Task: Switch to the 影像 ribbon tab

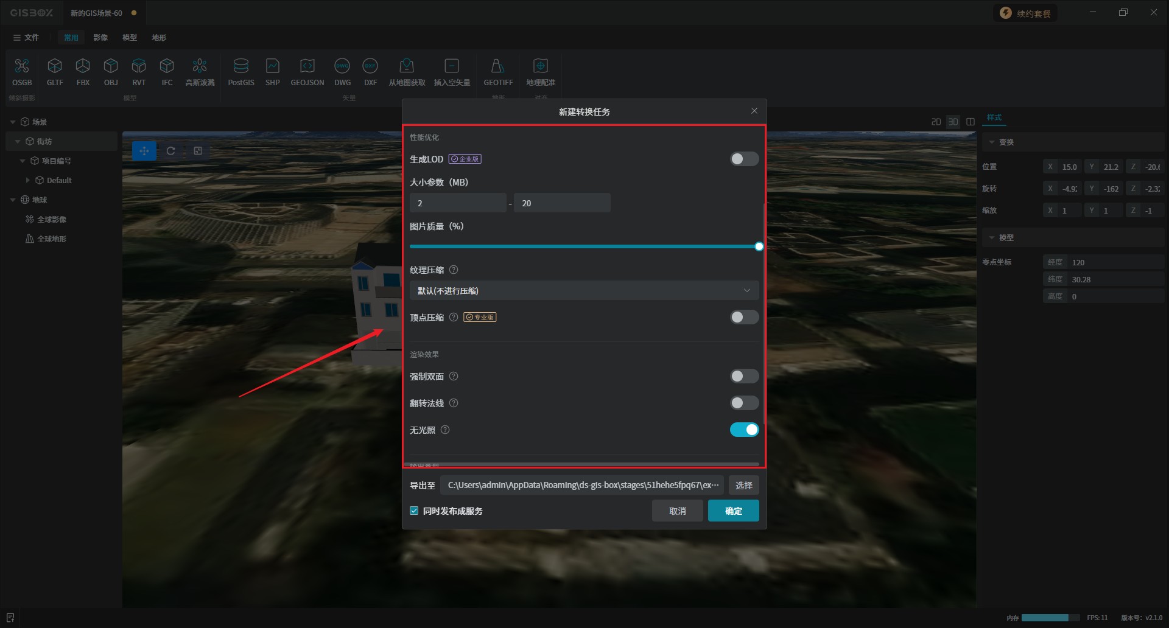Action: point(100,38)
